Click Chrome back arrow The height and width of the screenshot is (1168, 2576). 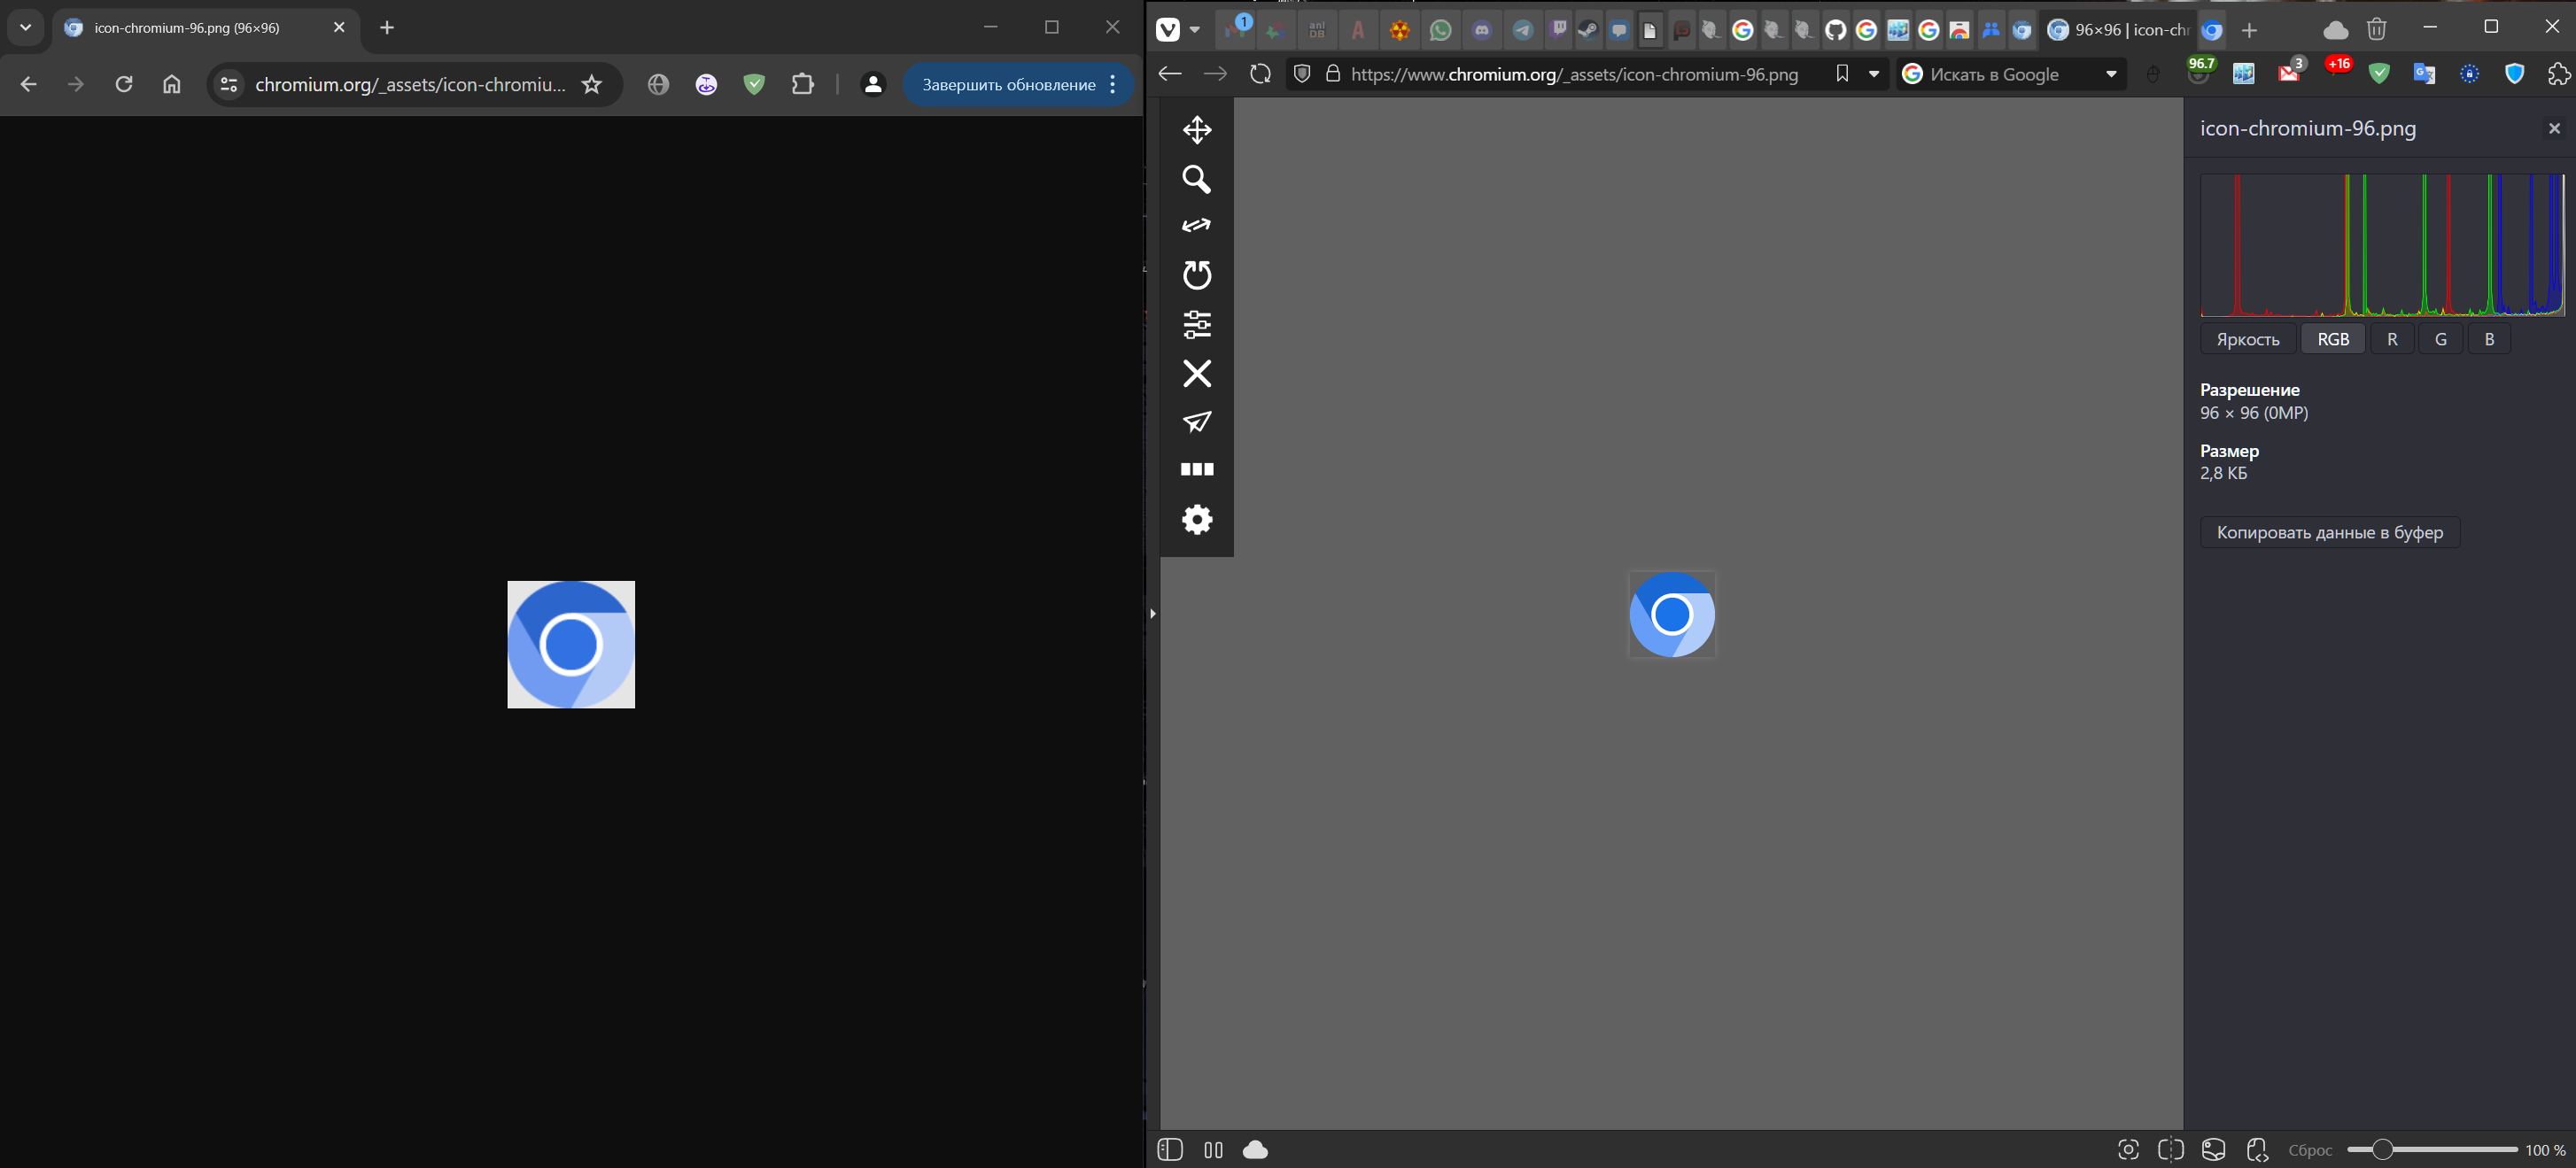click(x=28, y=85)
